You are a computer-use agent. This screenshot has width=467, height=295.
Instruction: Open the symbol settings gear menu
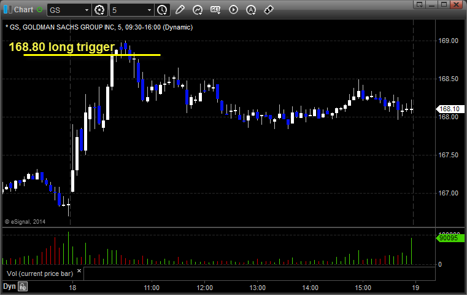tap(99, 10)
